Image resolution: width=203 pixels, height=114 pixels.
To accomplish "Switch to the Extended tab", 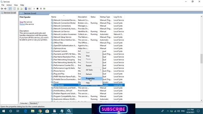I will [x=24, y=103].
